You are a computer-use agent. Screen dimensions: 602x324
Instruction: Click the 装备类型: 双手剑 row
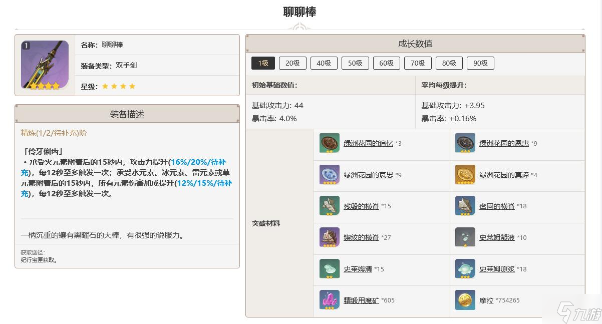(x=157, y=65)
